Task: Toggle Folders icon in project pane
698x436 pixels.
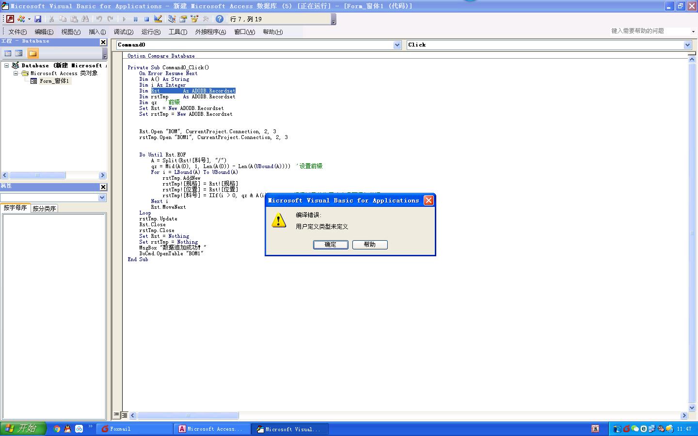Action: [32, 53]
